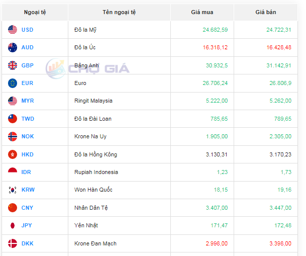Click the "Ngoại tệ" column header
306x256 pixels.
35,12
